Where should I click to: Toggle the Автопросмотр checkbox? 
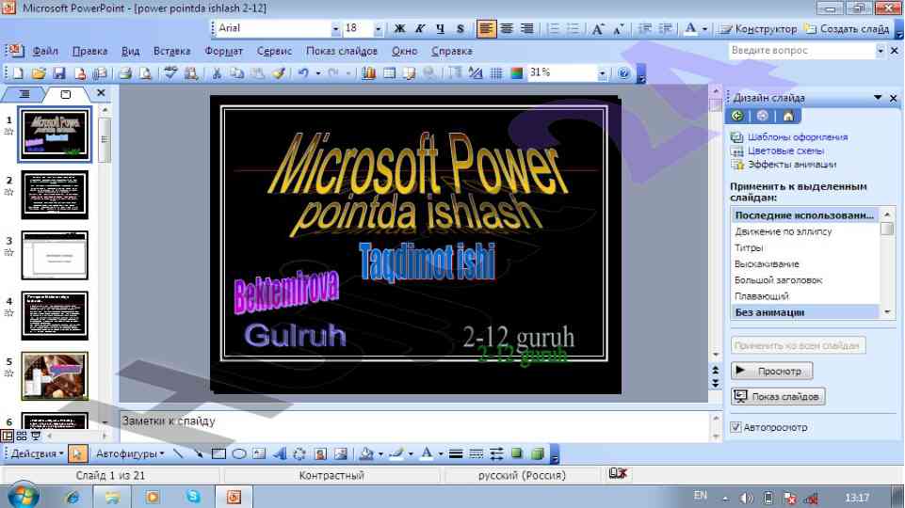(x=736, y=427)
